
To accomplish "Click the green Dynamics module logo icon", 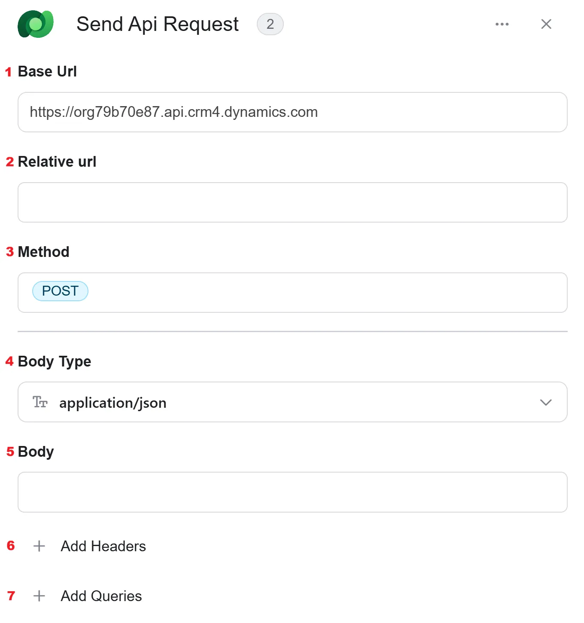I will [x=36, y=24].
